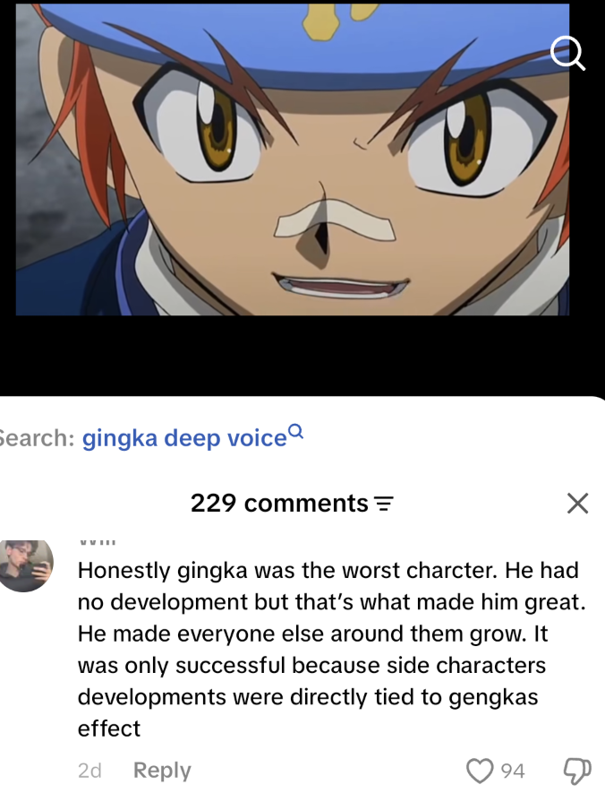
Task: Click the small magnifier beside gingka deep voice
Action: pyautogui.click(x=297, y=430)
